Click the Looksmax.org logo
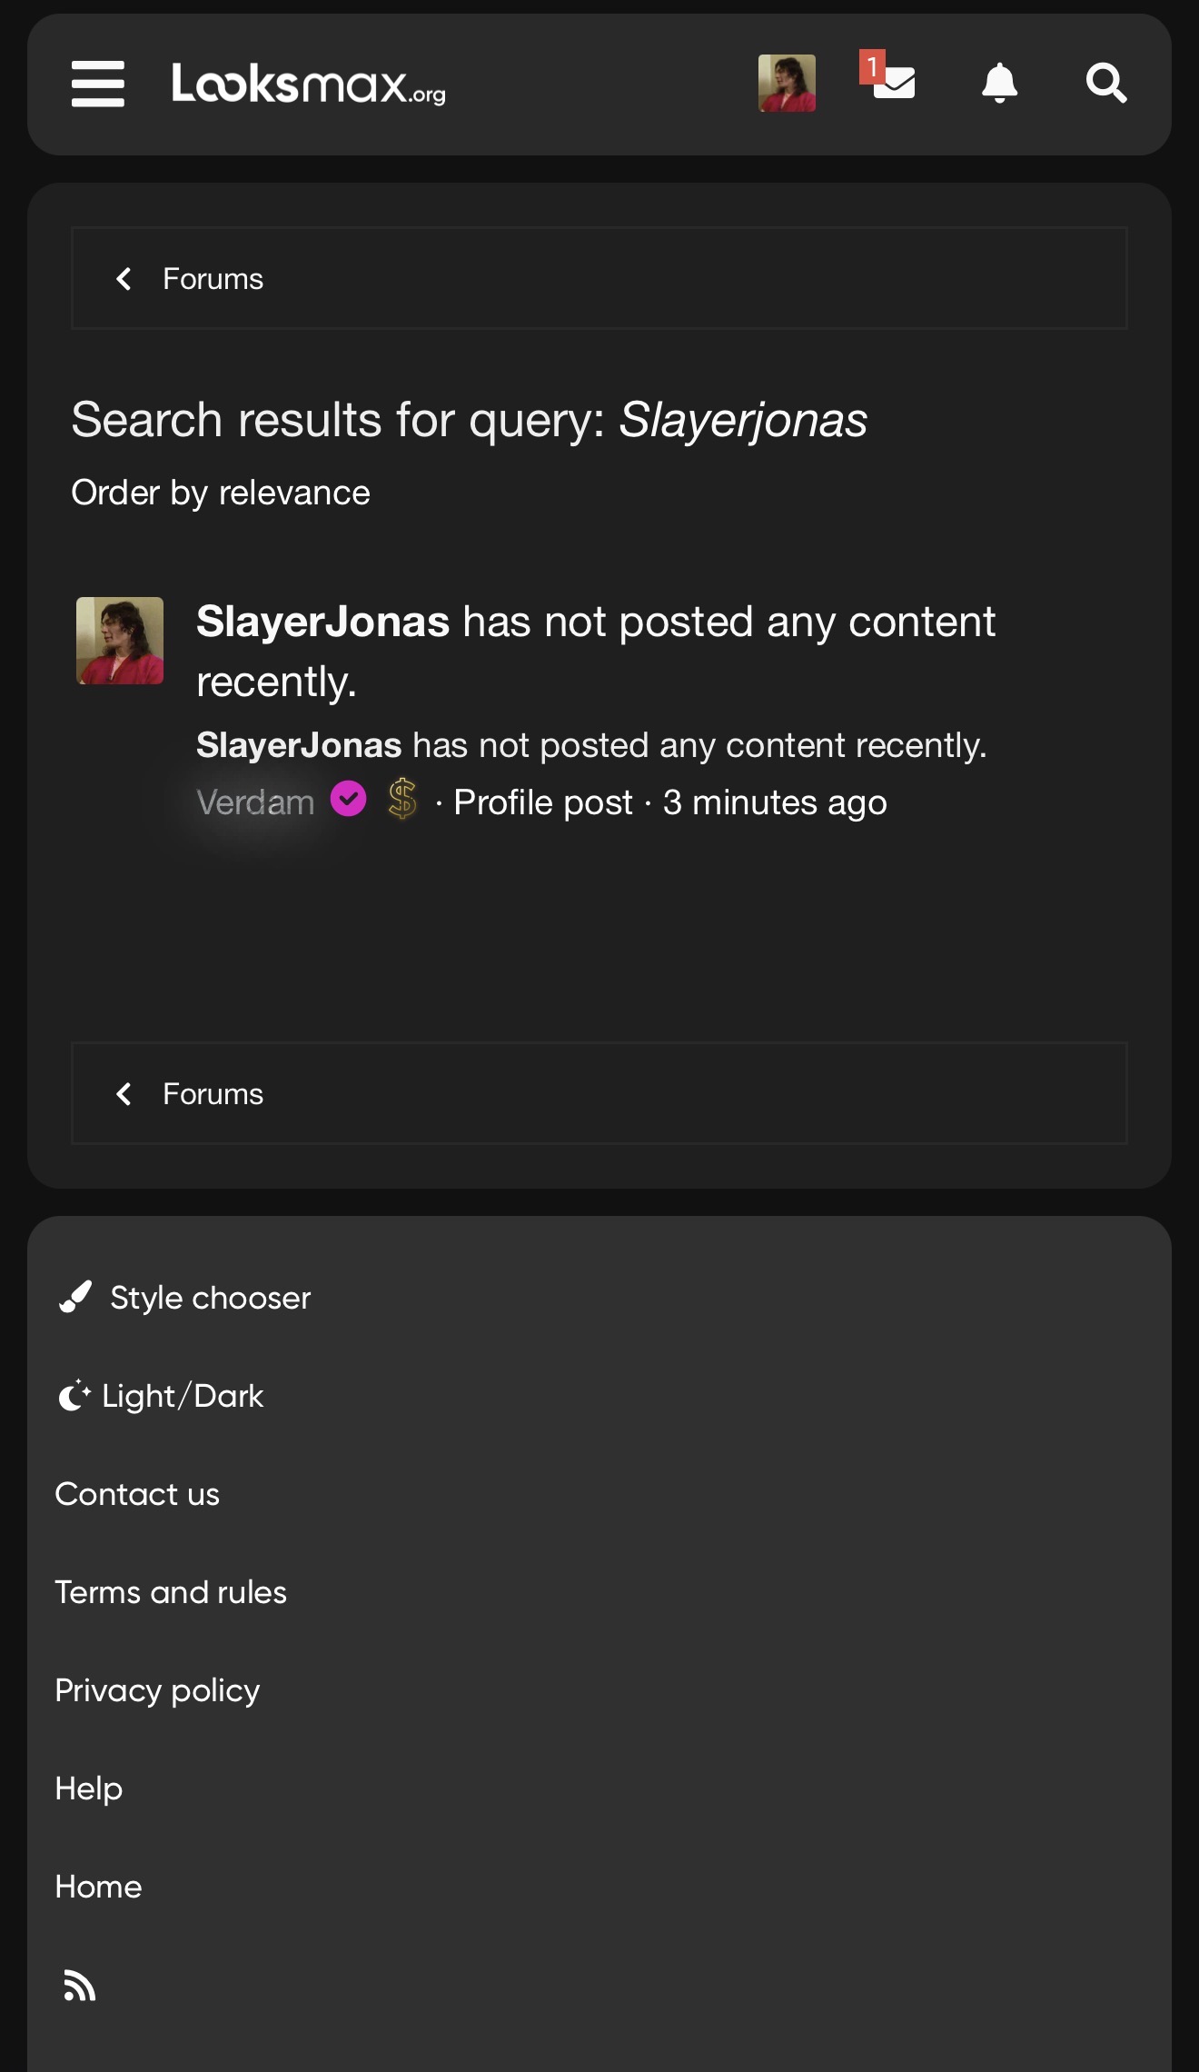The image size is (1199, 2072). tap(308, 85)
